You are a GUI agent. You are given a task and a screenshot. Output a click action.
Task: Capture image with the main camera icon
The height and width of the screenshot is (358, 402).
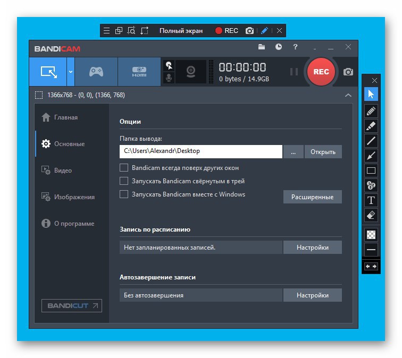[348, 72]
